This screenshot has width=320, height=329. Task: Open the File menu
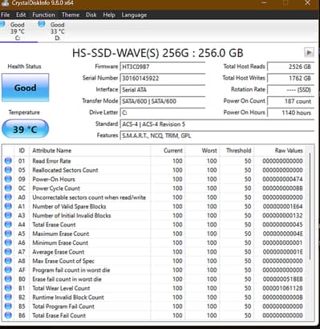(x=5, y=15)
